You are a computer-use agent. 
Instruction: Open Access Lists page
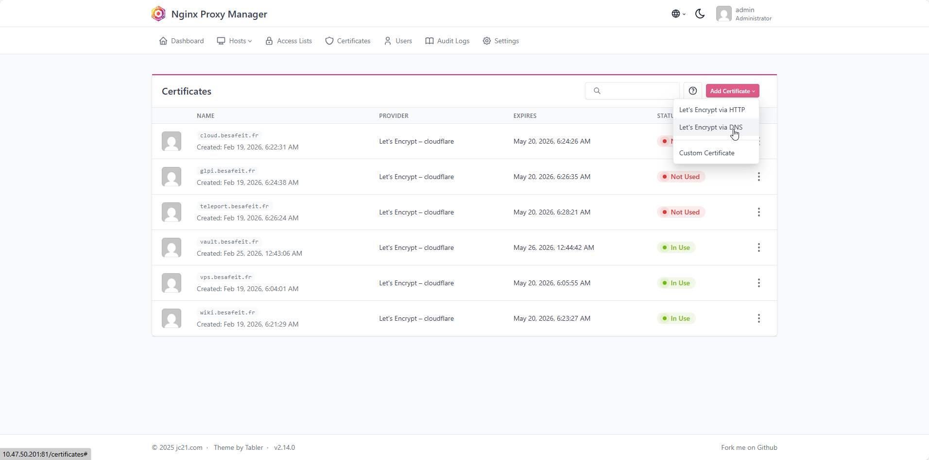289,41
